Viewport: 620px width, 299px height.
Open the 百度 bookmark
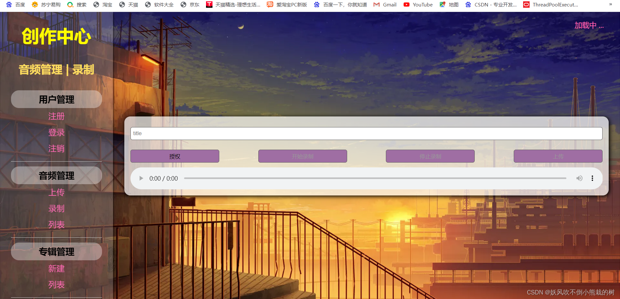[x=15, y=5]
